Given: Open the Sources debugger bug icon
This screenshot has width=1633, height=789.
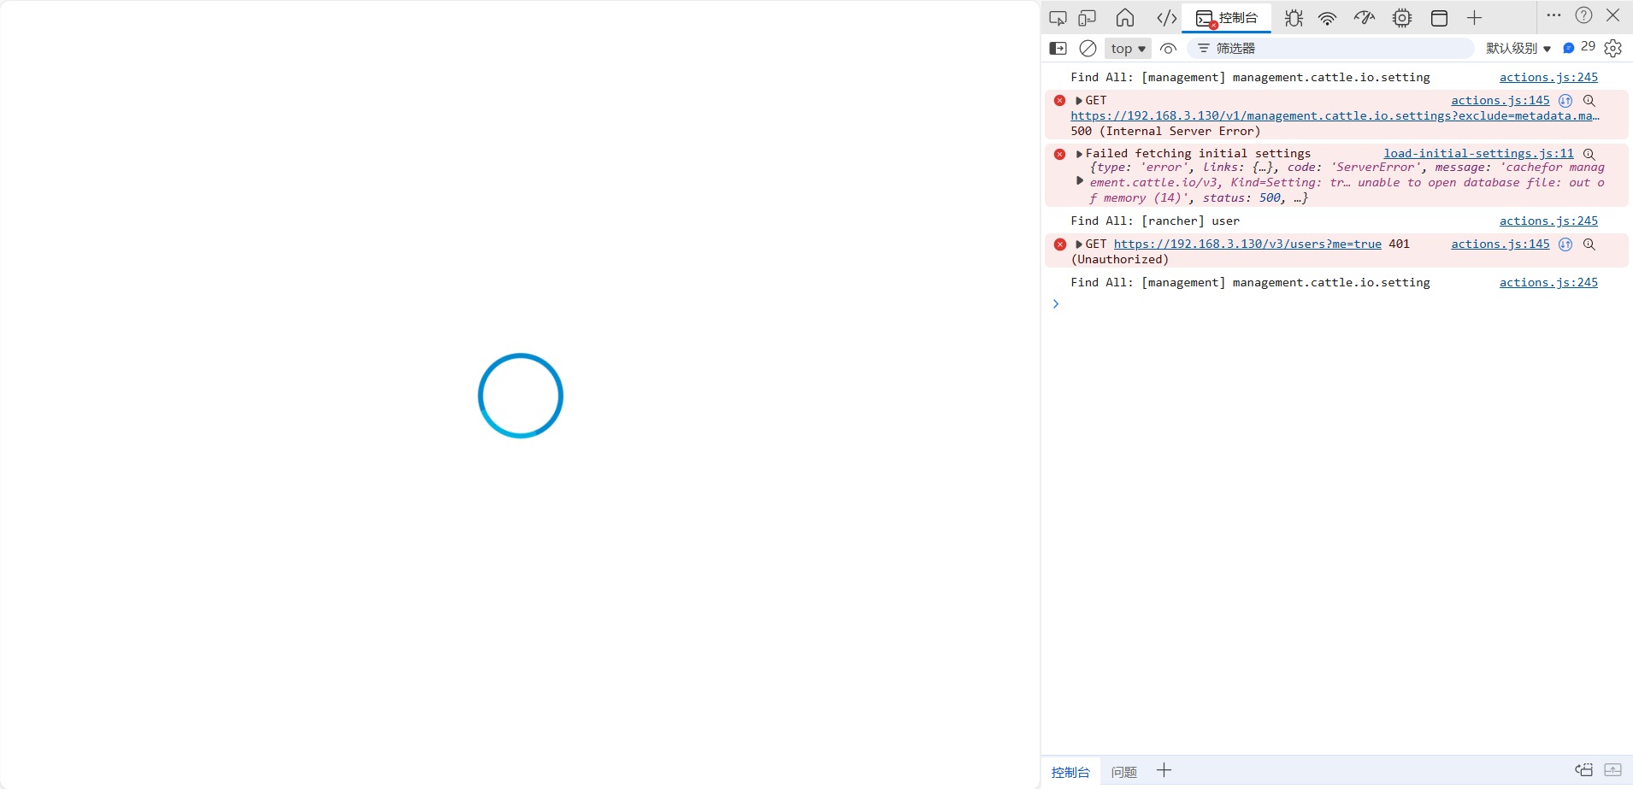Looking at the screenshot, I should click(1294, 18).
